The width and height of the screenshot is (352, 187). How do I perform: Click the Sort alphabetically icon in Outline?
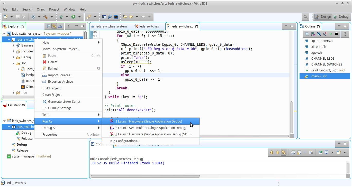point(313,34)
